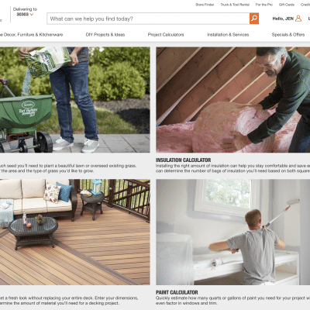This screenshot has height=310, width=310.
Task: Open the Gift Cards link
Action: pos(287,5)
